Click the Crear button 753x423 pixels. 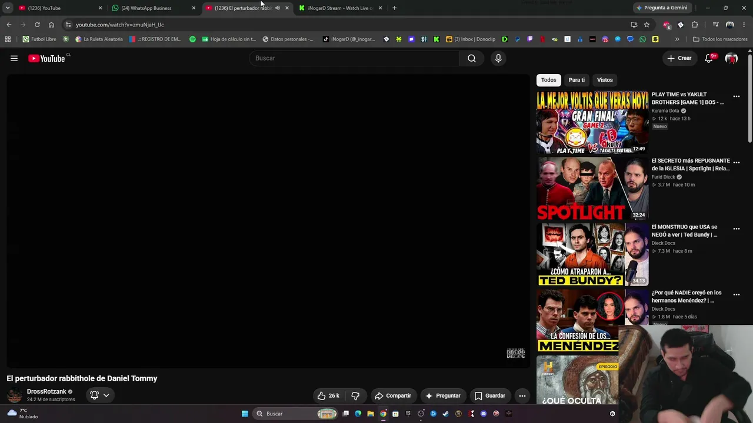(x=679, y=58)
